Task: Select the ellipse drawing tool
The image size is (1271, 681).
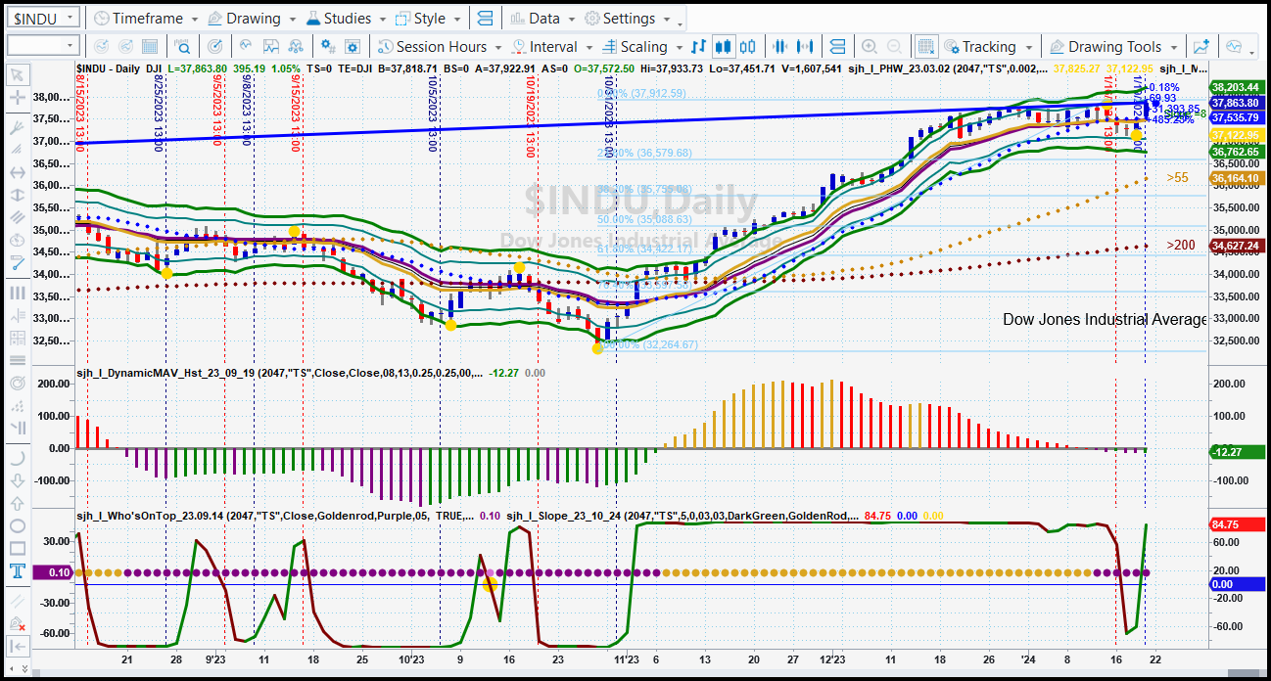Action: 17,525
